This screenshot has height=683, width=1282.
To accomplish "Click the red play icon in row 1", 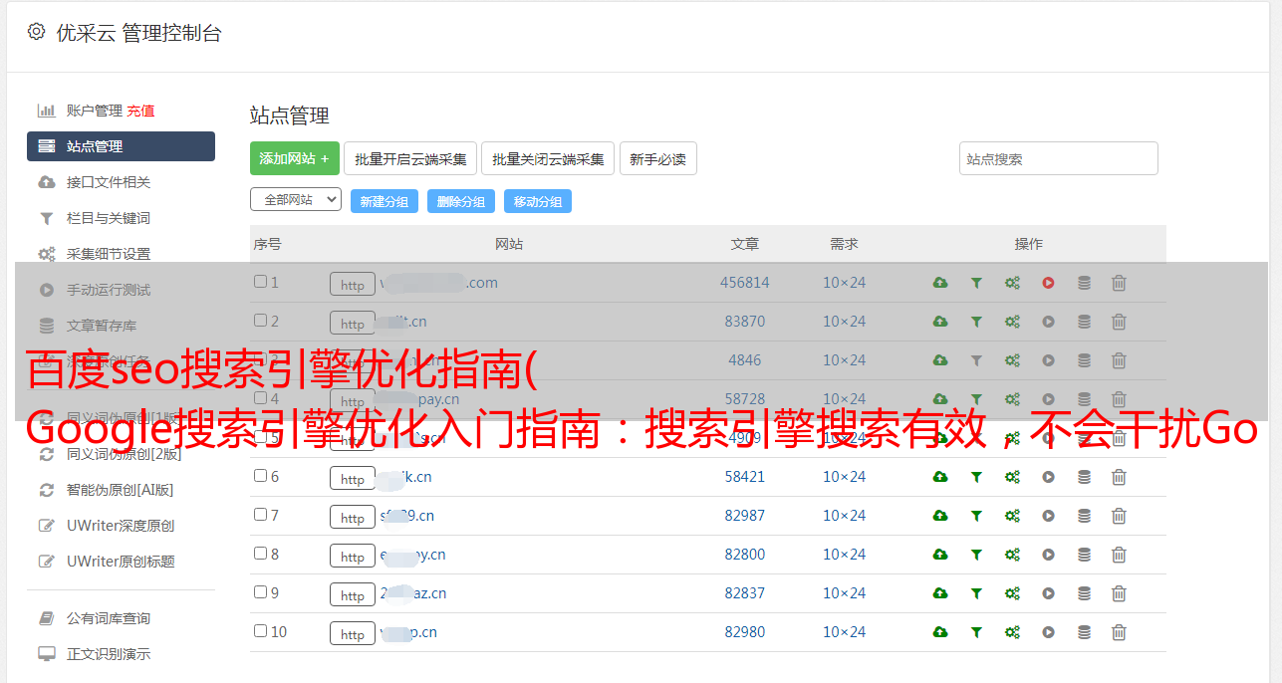I will pyautogui.click(x=1048, y=283).
